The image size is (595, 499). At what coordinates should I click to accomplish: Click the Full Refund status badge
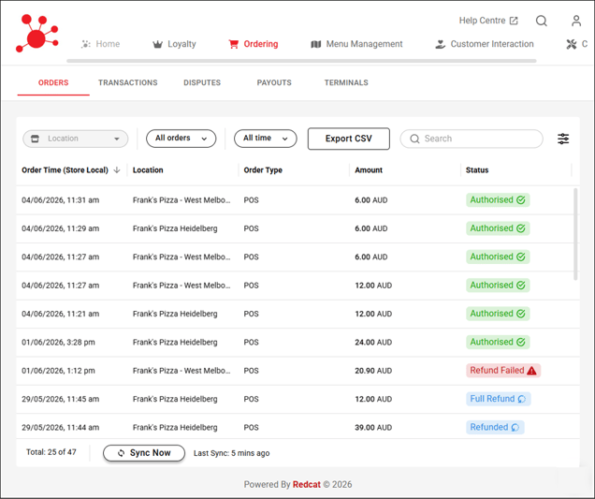tap(499, 399)
